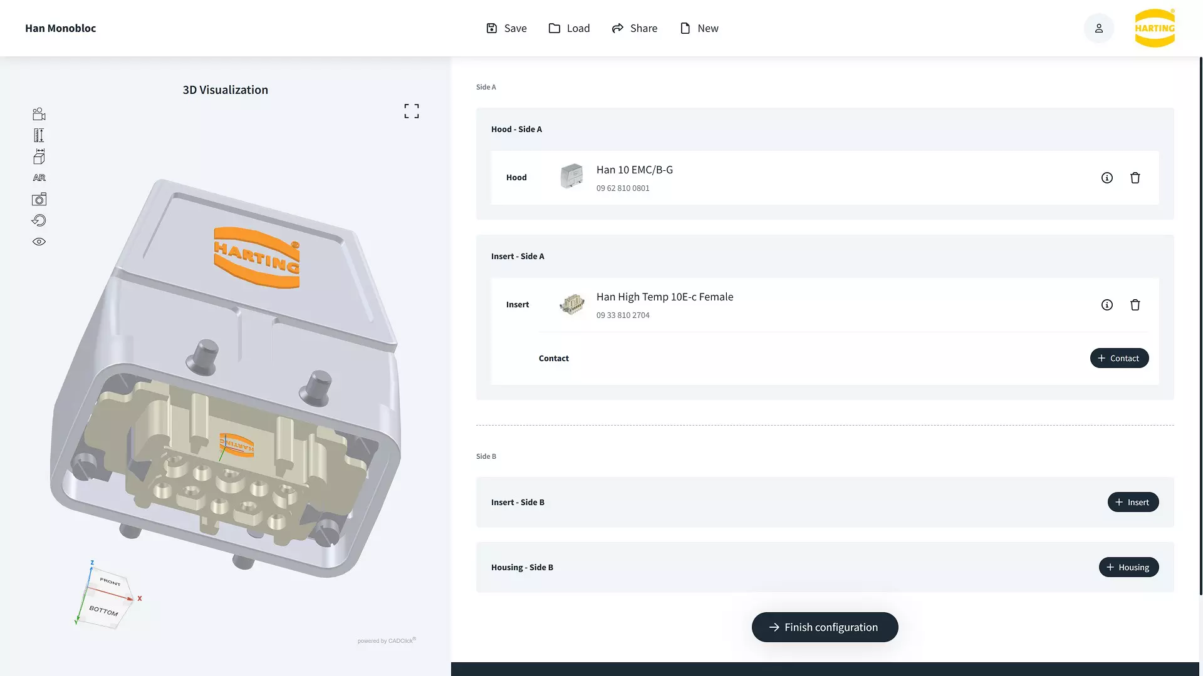Click the orientation cube FRONT face
This screenshot has width=1203, height=676.
tap(110, 582)
